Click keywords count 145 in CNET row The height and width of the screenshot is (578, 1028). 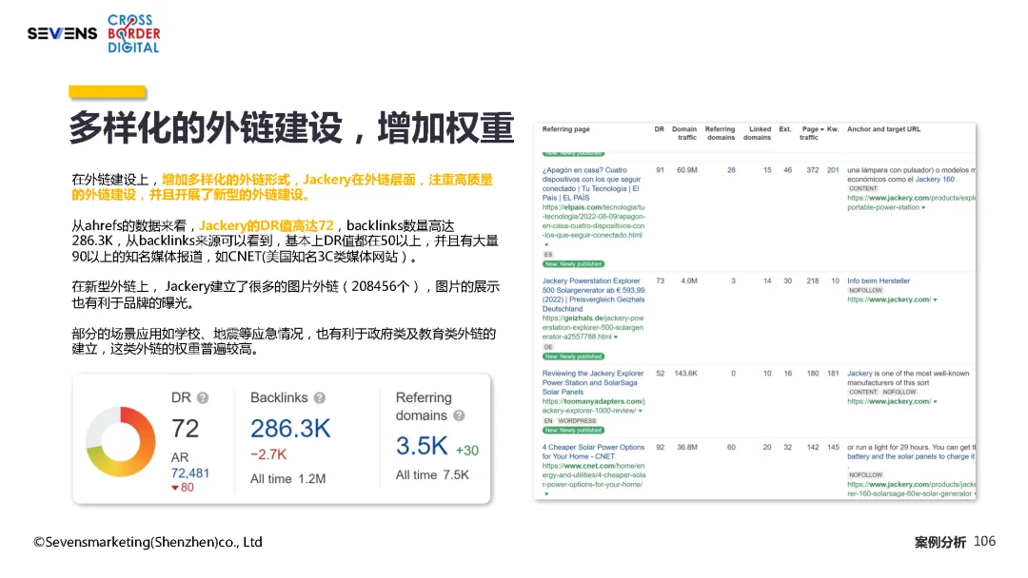point(833,448)
